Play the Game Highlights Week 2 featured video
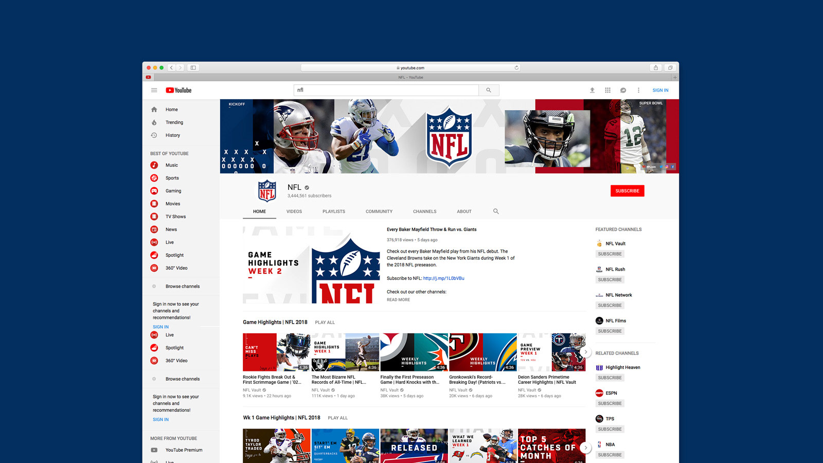The width and height of the screenshot is (823, 463). click(x=311, y=264)
